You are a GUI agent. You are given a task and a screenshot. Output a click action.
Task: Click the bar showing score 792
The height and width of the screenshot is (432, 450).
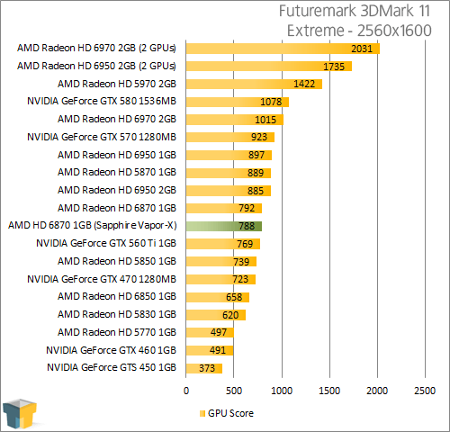(x=224, y=209)
